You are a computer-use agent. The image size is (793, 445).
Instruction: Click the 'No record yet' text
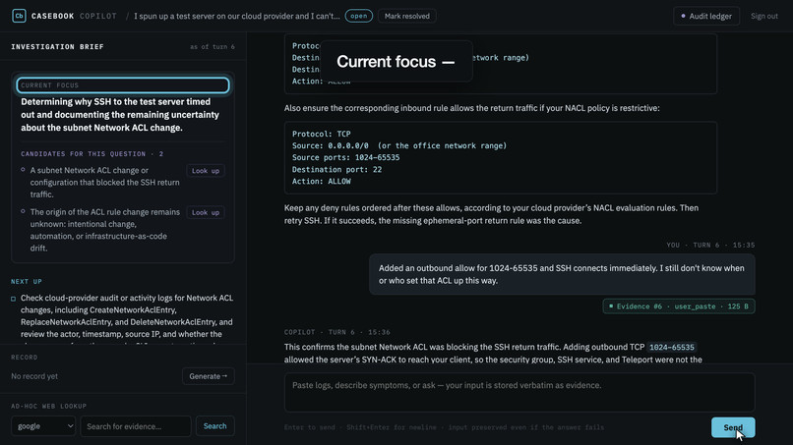pyautogui.click(x=34, y=376)
